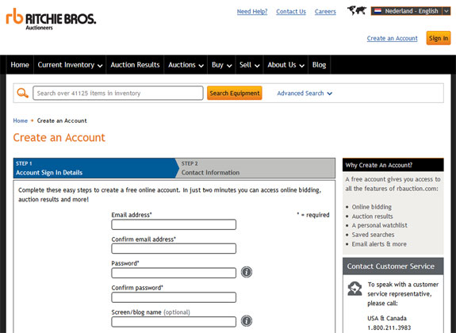Click the Need Help? link
This screenshot has height=333, width=456.
point(252,12)
